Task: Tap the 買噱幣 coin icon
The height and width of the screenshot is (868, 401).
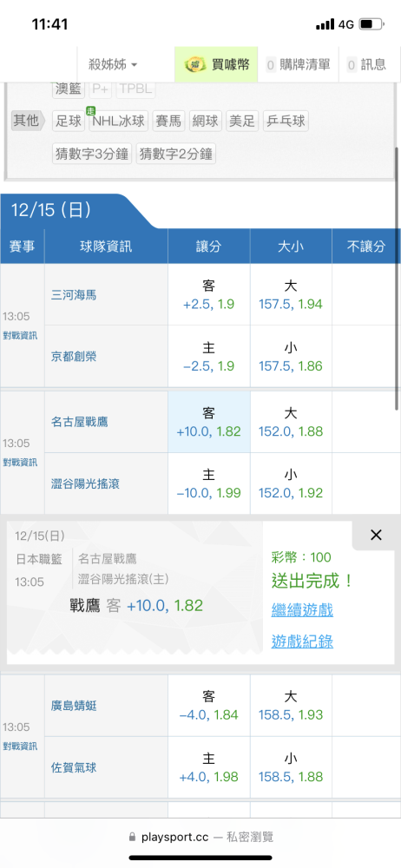Action: 194,65
